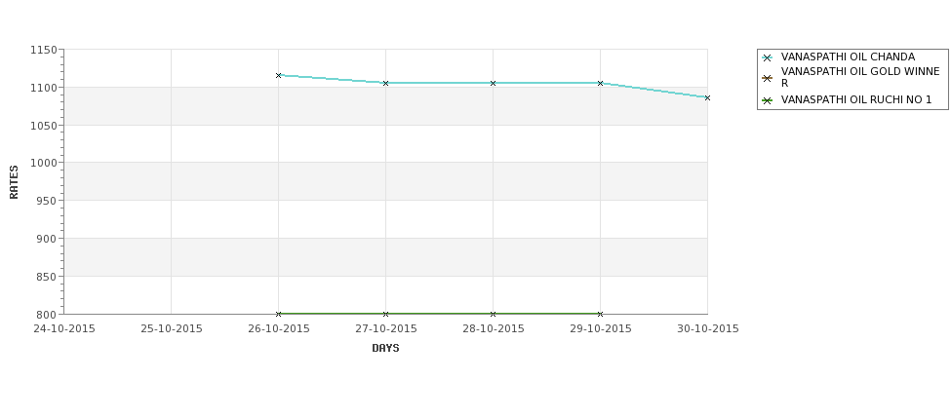This screenshot has height=418, width=951.
Task: Click the cyan Chanda legend marker icon
Action: tap(768, 58)
